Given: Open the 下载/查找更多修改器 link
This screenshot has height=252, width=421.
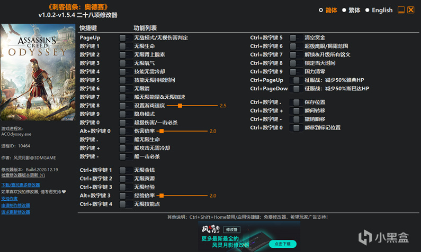Looking at the screenshot, I should coord(21,185).
